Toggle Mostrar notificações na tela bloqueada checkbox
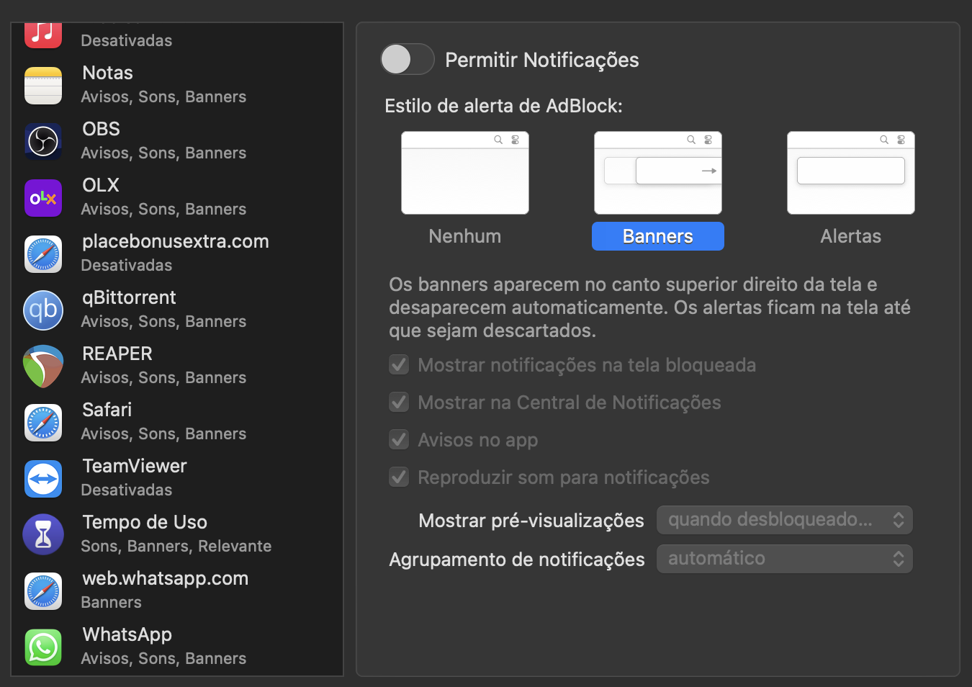972x687 pixels. [x=399, y=364]
